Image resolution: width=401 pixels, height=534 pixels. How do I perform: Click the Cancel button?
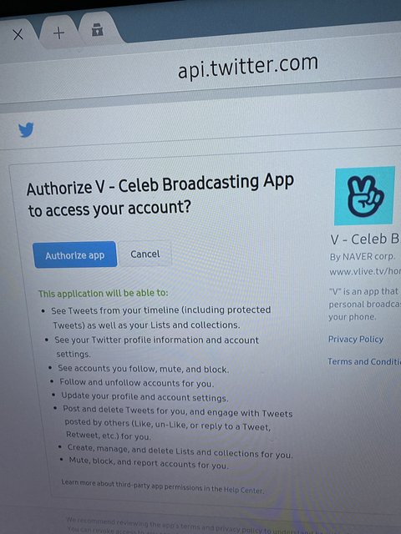tap(145, 254)
